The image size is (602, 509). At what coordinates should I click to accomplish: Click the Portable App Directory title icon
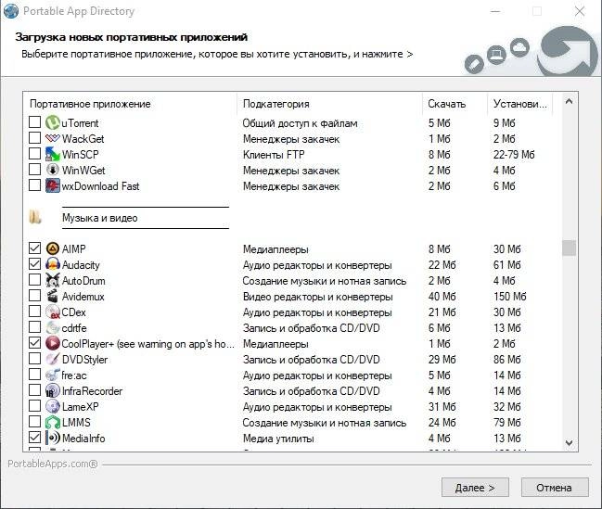point(11,11)
